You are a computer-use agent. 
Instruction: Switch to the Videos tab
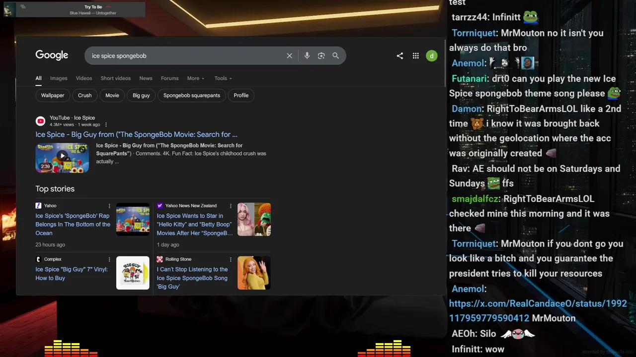pyautogui.click(x=84, y=78)
